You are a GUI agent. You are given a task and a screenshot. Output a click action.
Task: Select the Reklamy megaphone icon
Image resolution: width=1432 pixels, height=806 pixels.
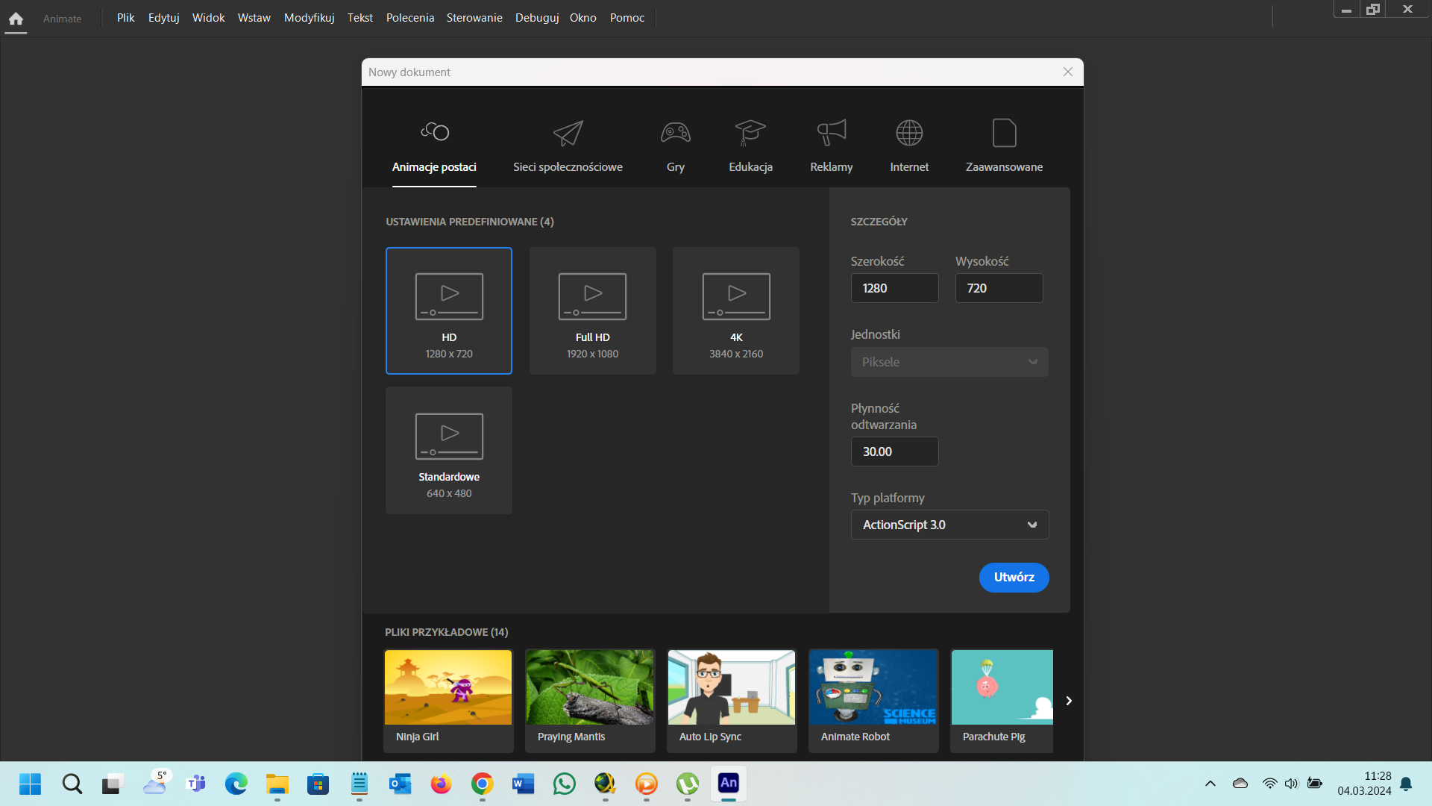click(832, 133)
